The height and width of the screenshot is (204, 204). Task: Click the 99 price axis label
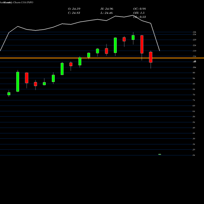(x=194, y=73)
